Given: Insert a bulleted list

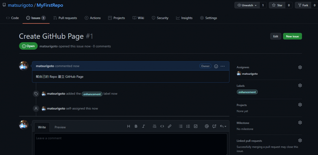Looking at the screenshot, I should 181,126.
